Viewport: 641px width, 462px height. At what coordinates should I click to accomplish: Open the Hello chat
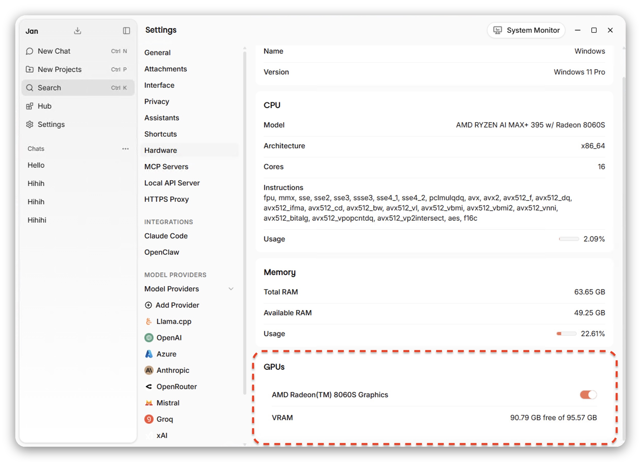36,165
